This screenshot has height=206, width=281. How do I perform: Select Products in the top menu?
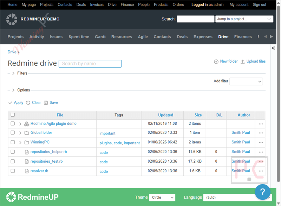pos(161,5)
